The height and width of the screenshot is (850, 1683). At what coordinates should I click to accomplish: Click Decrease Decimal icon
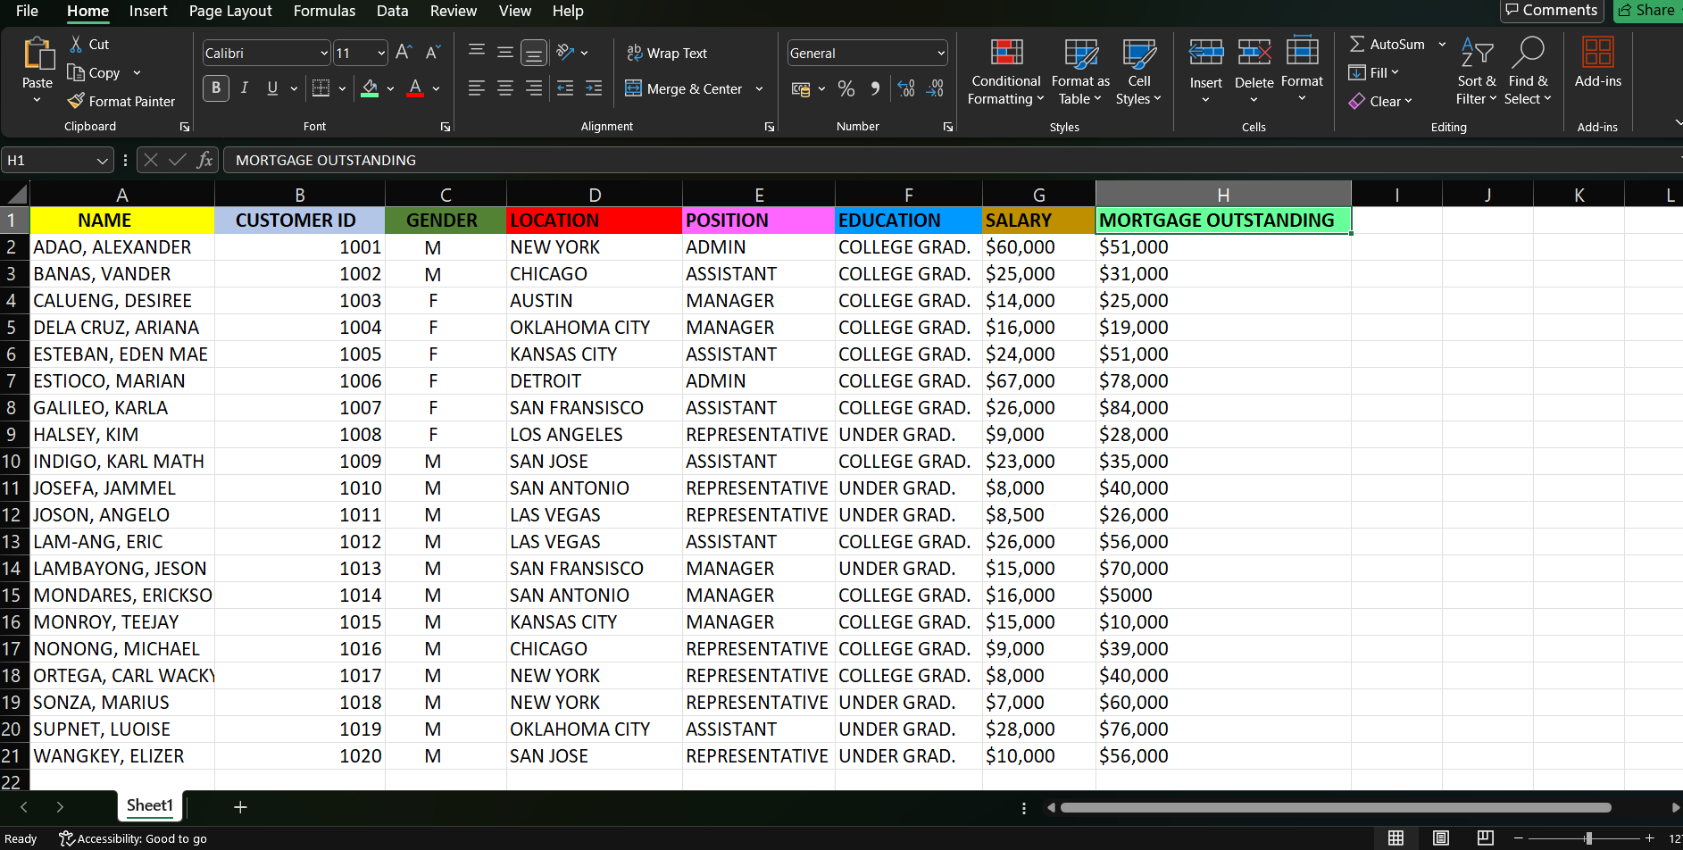point(935,88)
